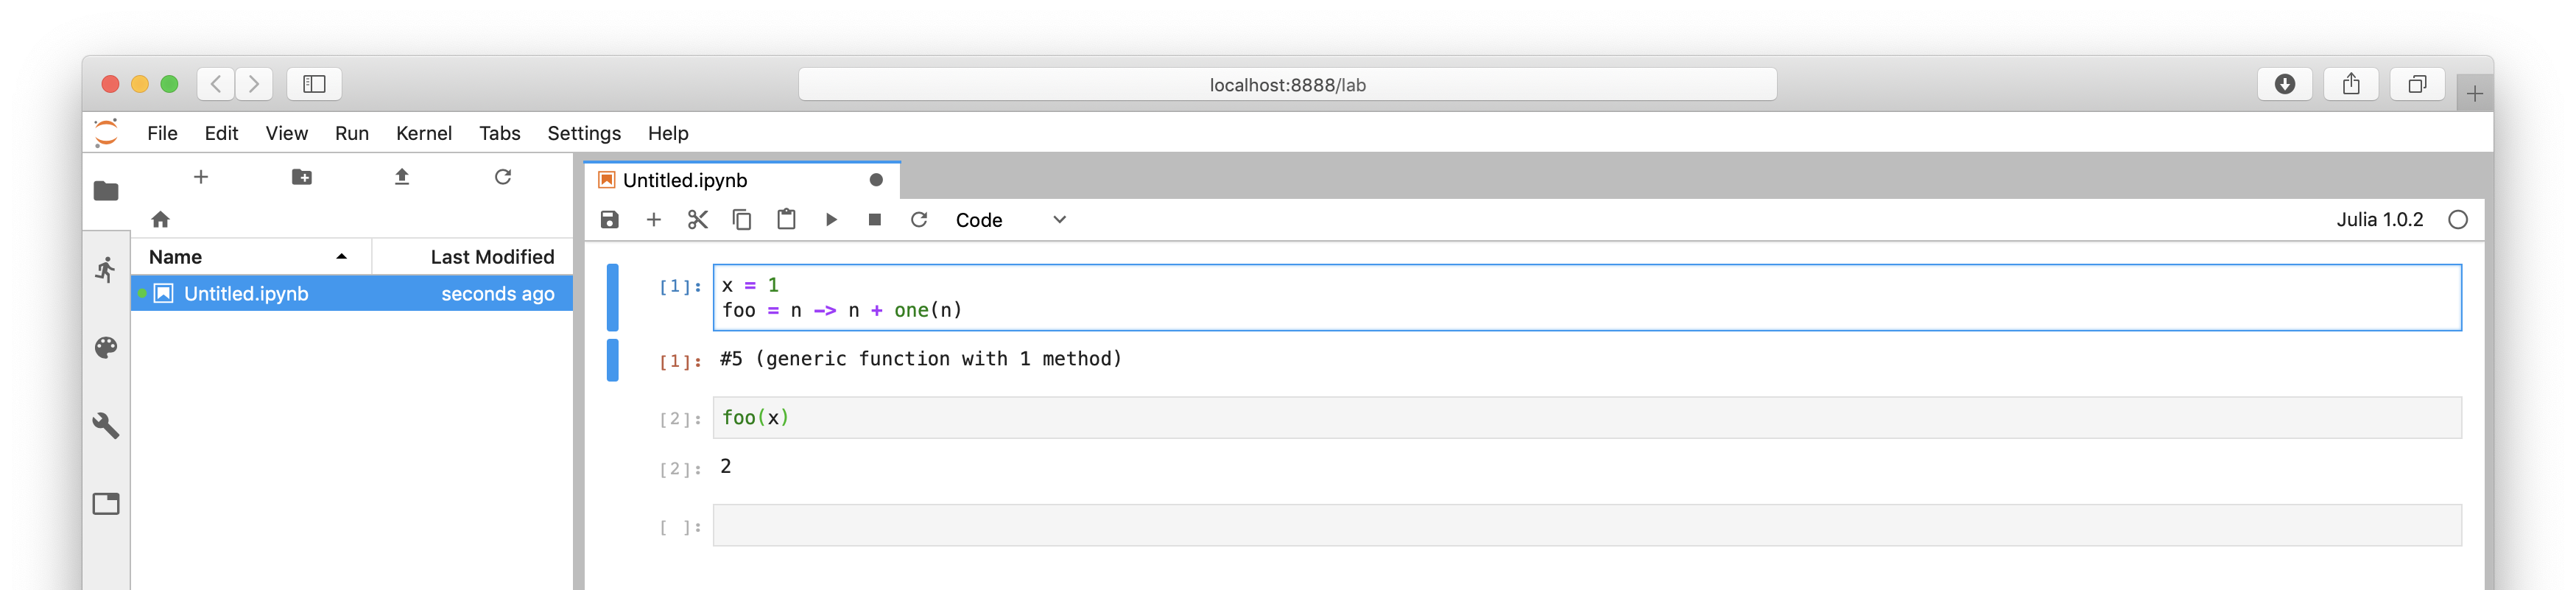Run the selected cell
2576x590 pixels.
coord(831,220)
